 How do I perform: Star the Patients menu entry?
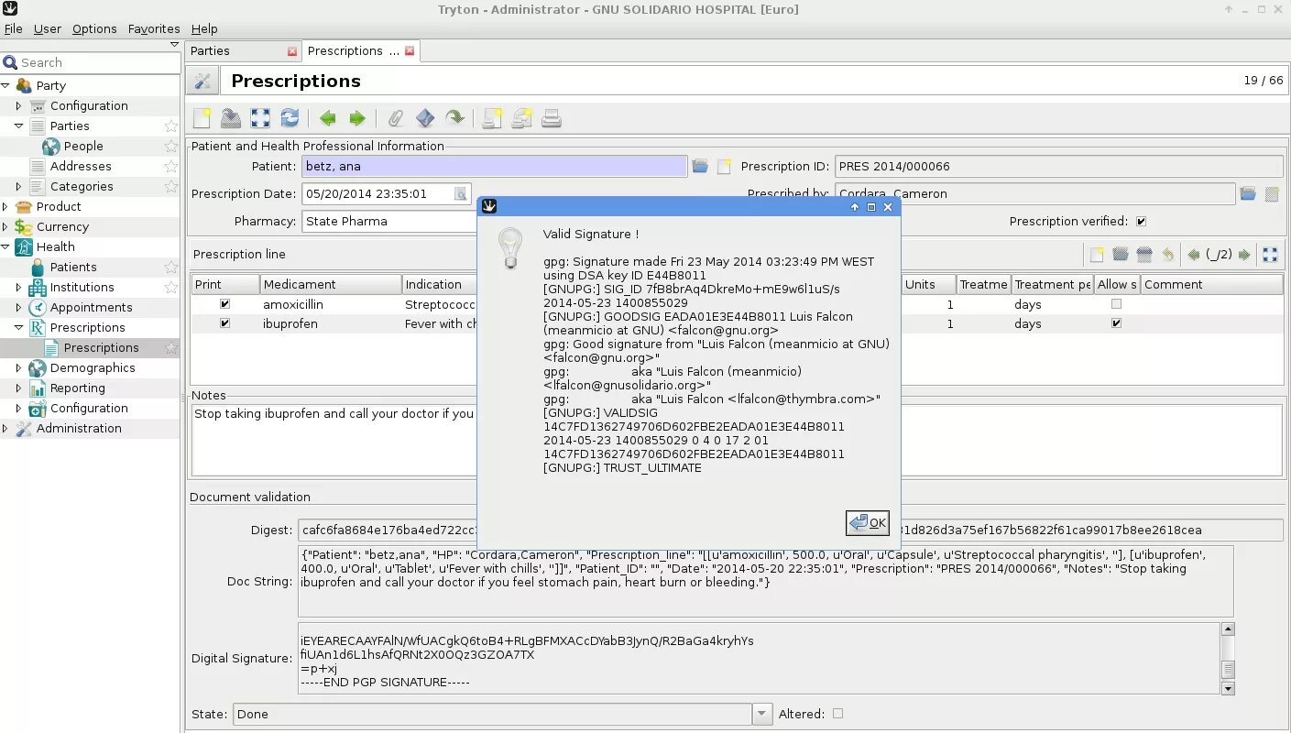(171, 268)
